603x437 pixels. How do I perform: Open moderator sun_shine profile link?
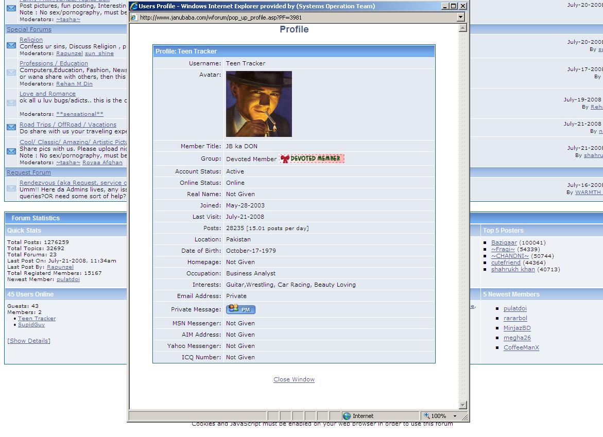point(99,54)
